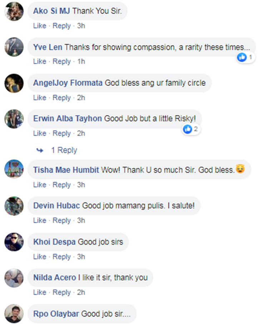Click Khoi Despa's avatar picture
Image resolution: width=268 pixels, height=324 pixels.
click(x=14, y=242)
